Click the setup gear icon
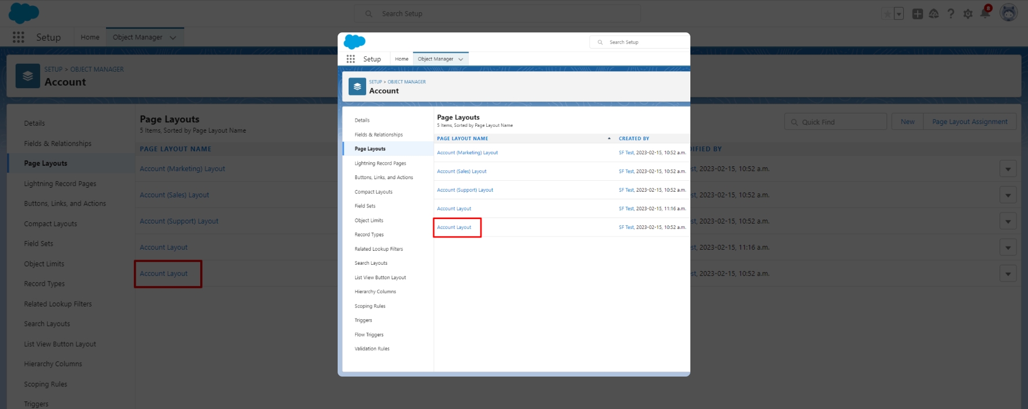The image size is (1028, 409). pos(968,14)
